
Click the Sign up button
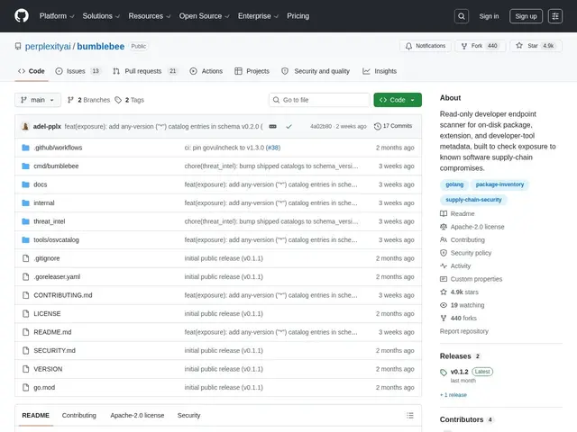click(x=526, y=16)
